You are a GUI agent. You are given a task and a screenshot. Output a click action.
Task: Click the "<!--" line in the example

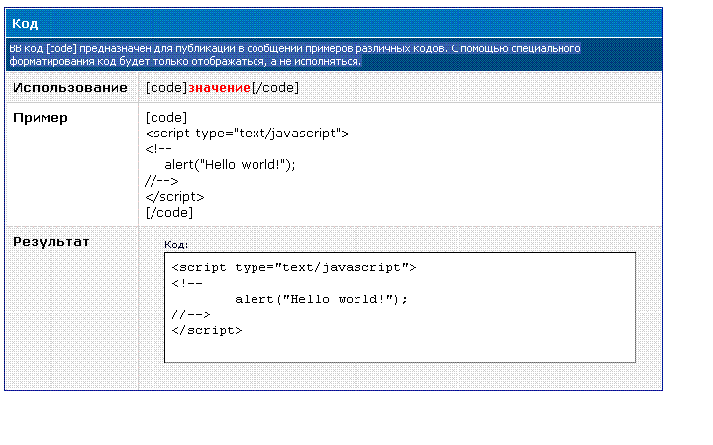click(x=158, y=149)
